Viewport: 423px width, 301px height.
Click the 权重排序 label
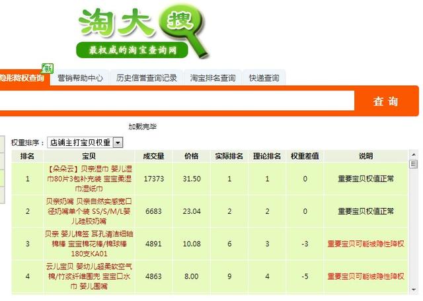coord(27,143)
